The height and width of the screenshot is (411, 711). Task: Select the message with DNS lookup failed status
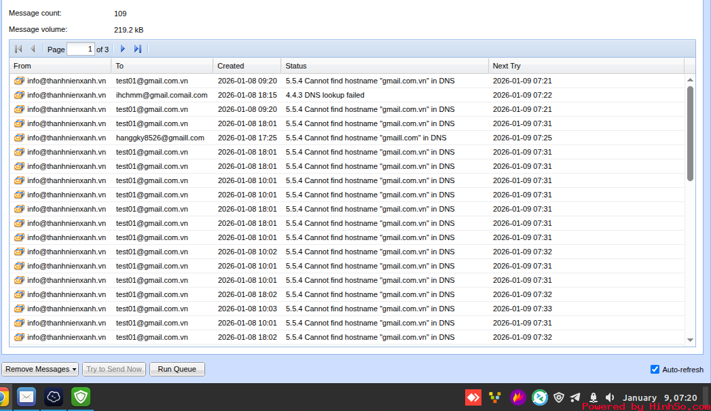[x=325, y=95]
